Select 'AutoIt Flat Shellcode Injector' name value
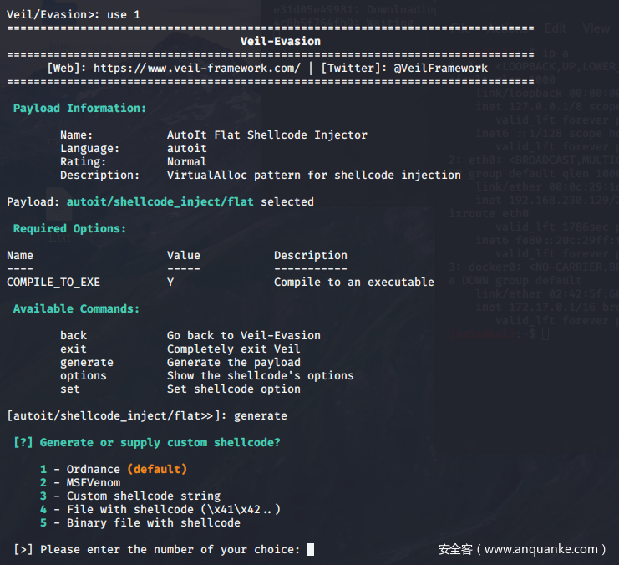 pyautogui.click(x=266, y=135)
